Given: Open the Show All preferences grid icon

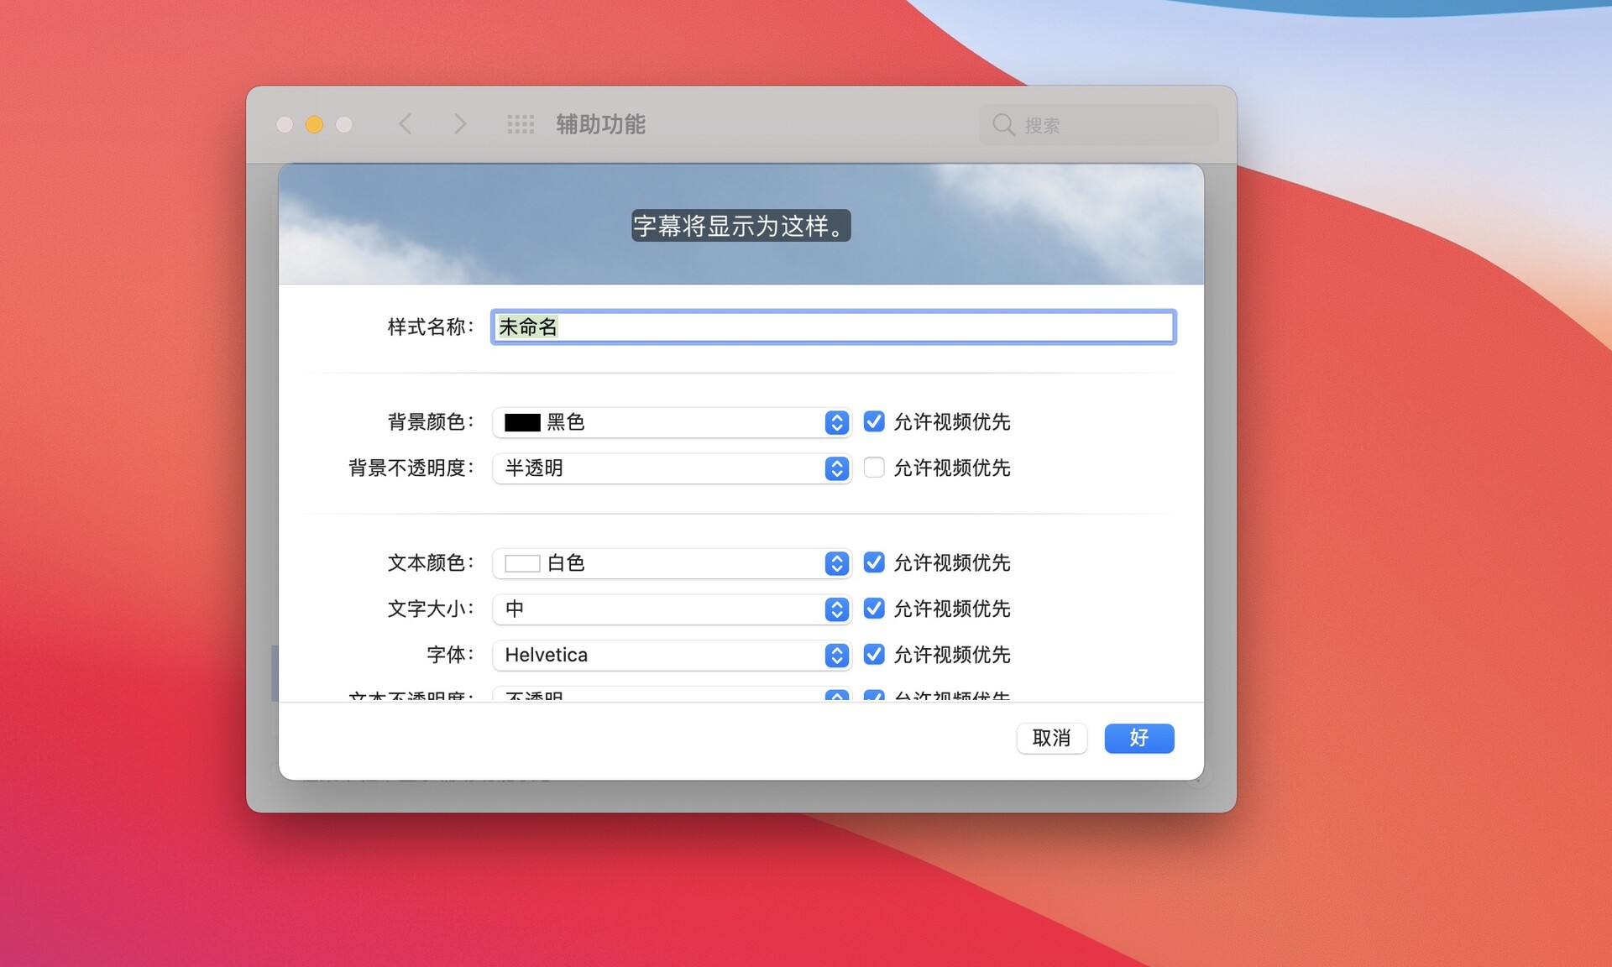Looking at the screenshot, I should 521,123.
